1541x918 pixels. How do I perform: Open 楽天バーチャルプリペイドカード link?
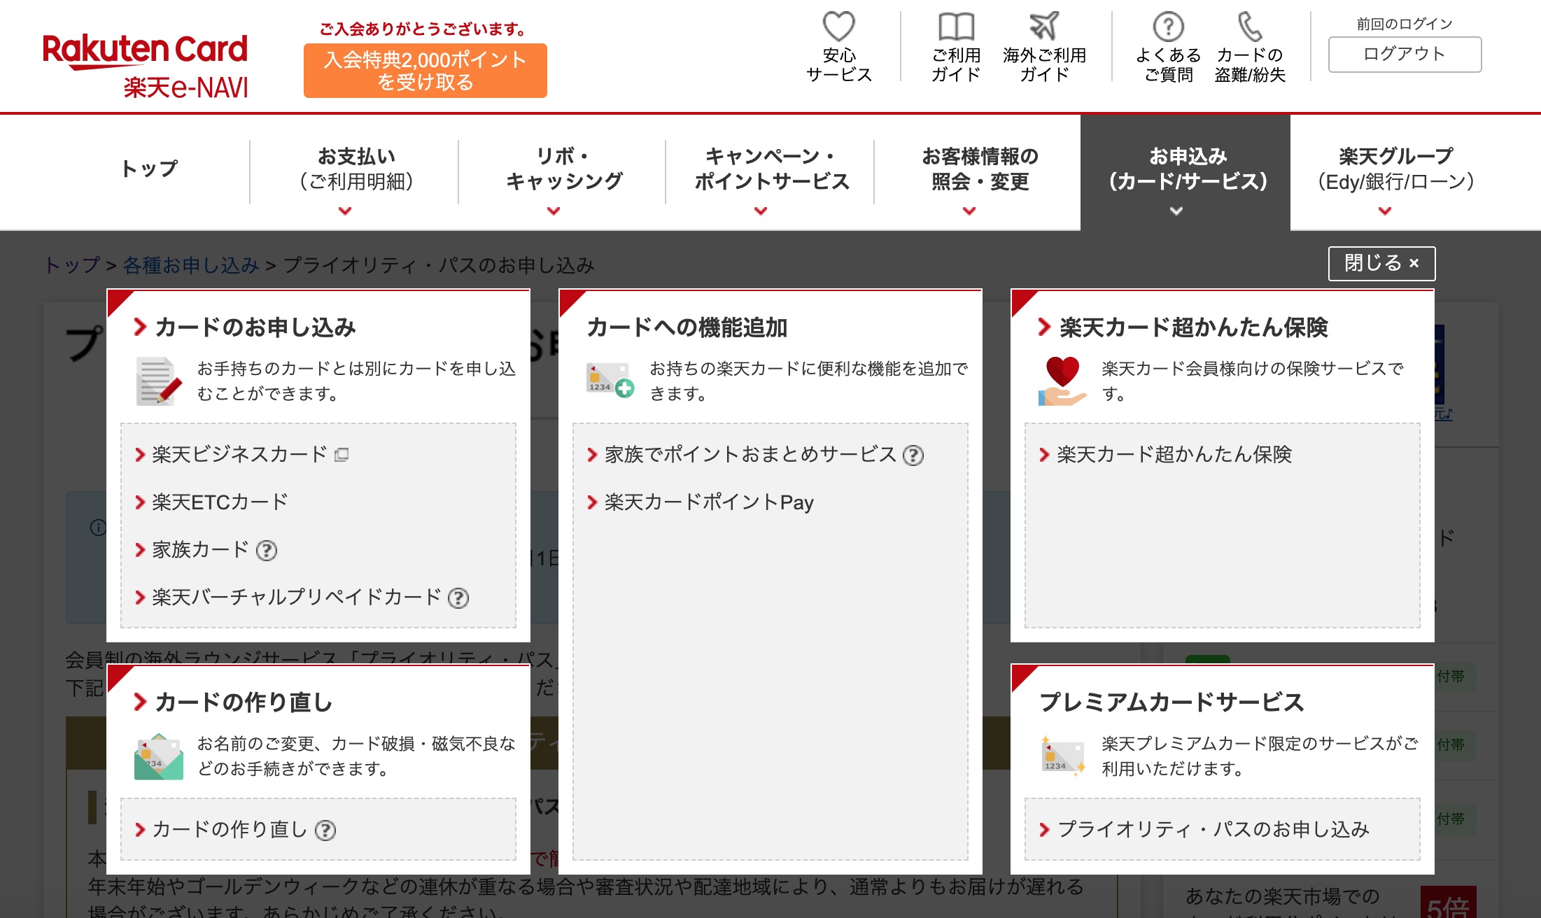click(297, 598)
